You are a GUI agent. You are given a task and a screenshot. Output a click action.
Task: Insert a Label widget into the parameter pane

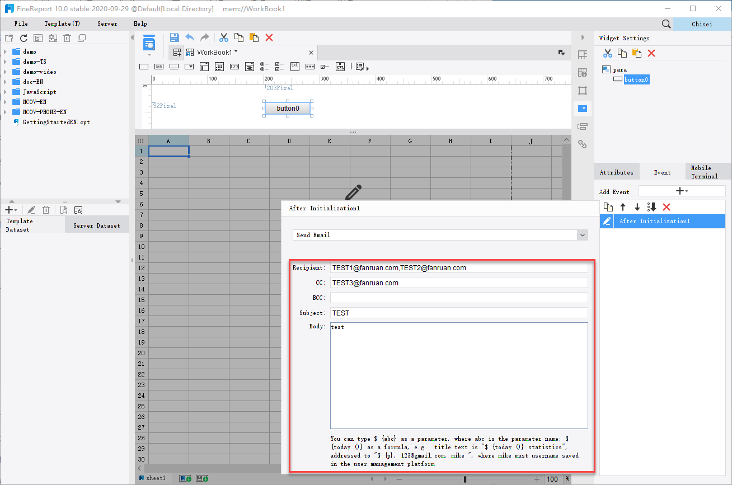point(159,67)
